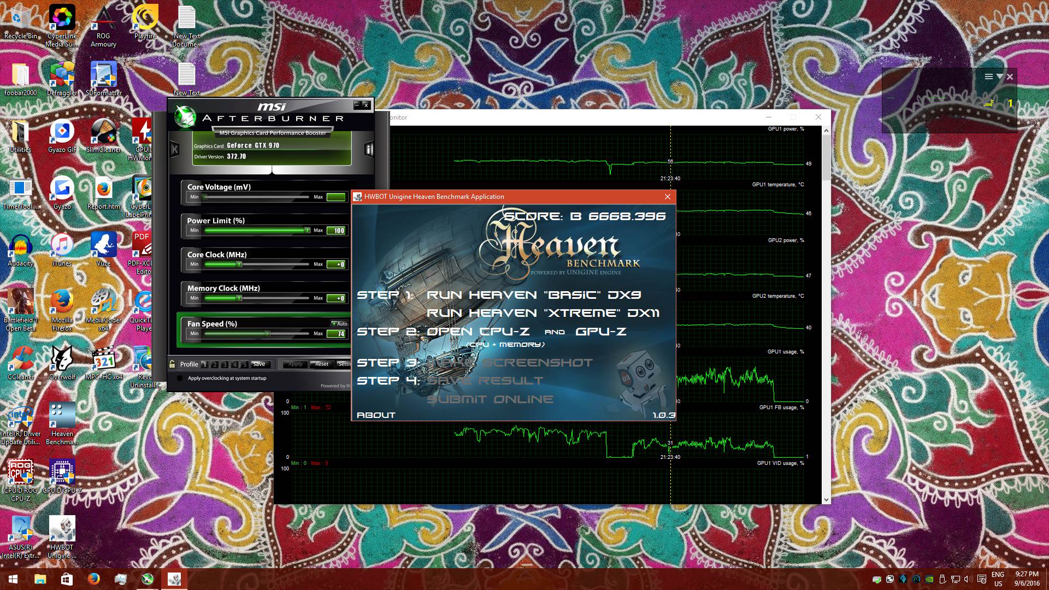Viewport: 1049px width, 590px height.
Task: Click the Core Clock slider handle
Action: [x=239, y=264]
